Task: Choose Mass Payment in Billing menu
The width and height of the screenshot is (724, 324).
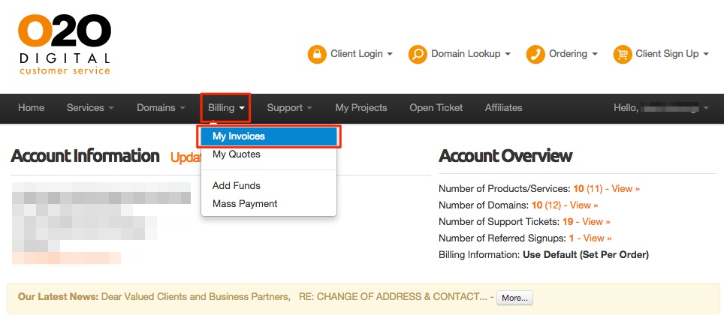Action: coord(269,204)
